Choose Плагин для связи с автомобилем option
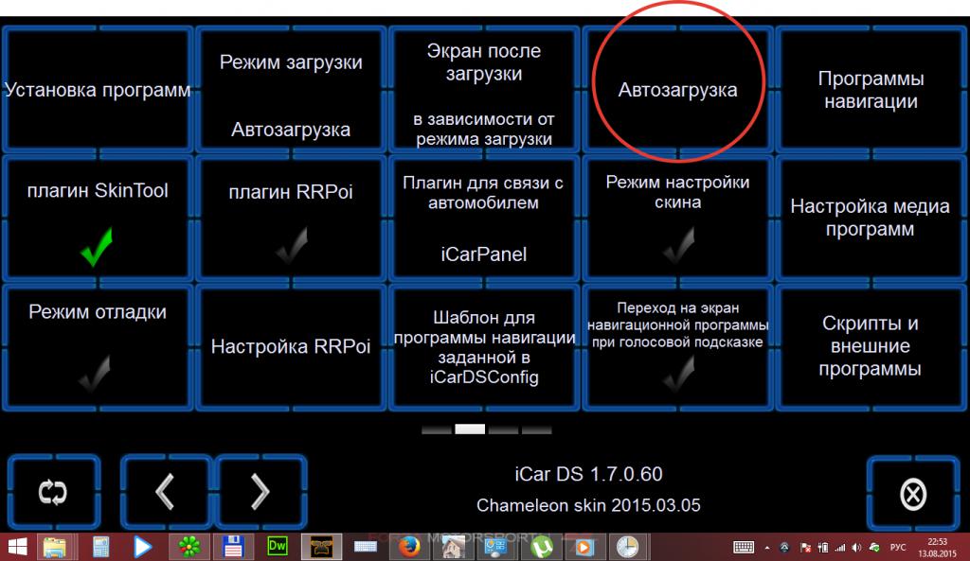 tap(484, 218)
